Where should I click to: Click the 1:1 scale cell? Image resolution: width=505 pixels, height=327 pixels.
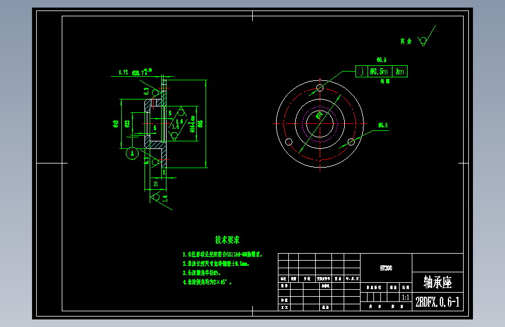tap(405, 297)
